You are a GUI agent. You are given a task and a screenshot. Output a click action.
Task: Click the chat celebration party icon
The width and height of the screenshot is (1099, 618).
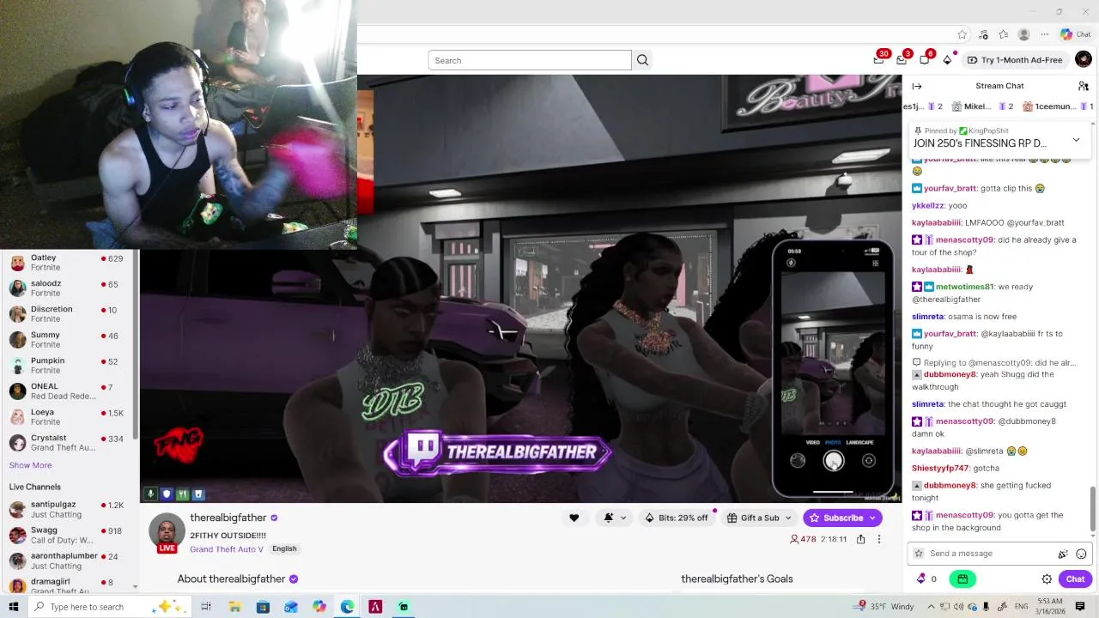click(1063, 554)
